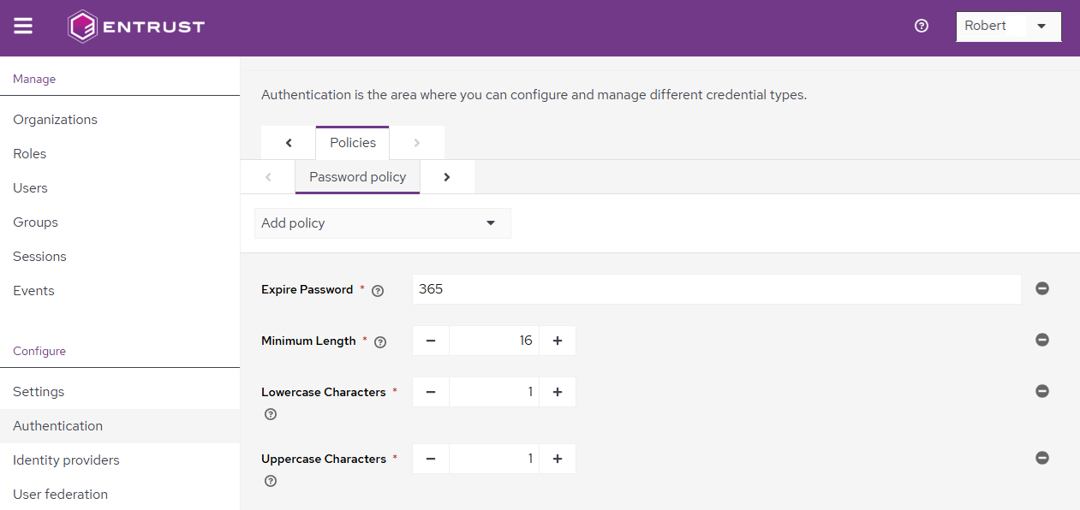Click the Expire Password input field
The width and height of the screenshot is (1080, 510).
(716, 289)
